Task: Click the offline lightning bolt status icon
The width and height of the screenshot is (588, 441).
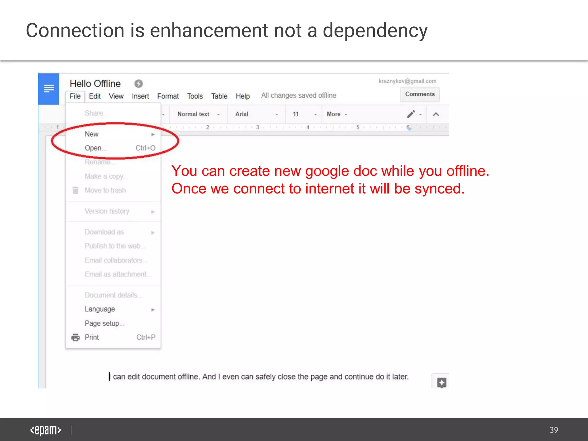Action: coord(138,84)
